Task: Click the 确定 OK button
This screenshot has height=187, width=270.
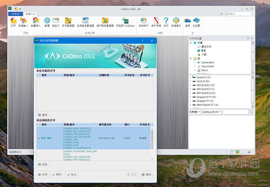Action: [147, 174]
